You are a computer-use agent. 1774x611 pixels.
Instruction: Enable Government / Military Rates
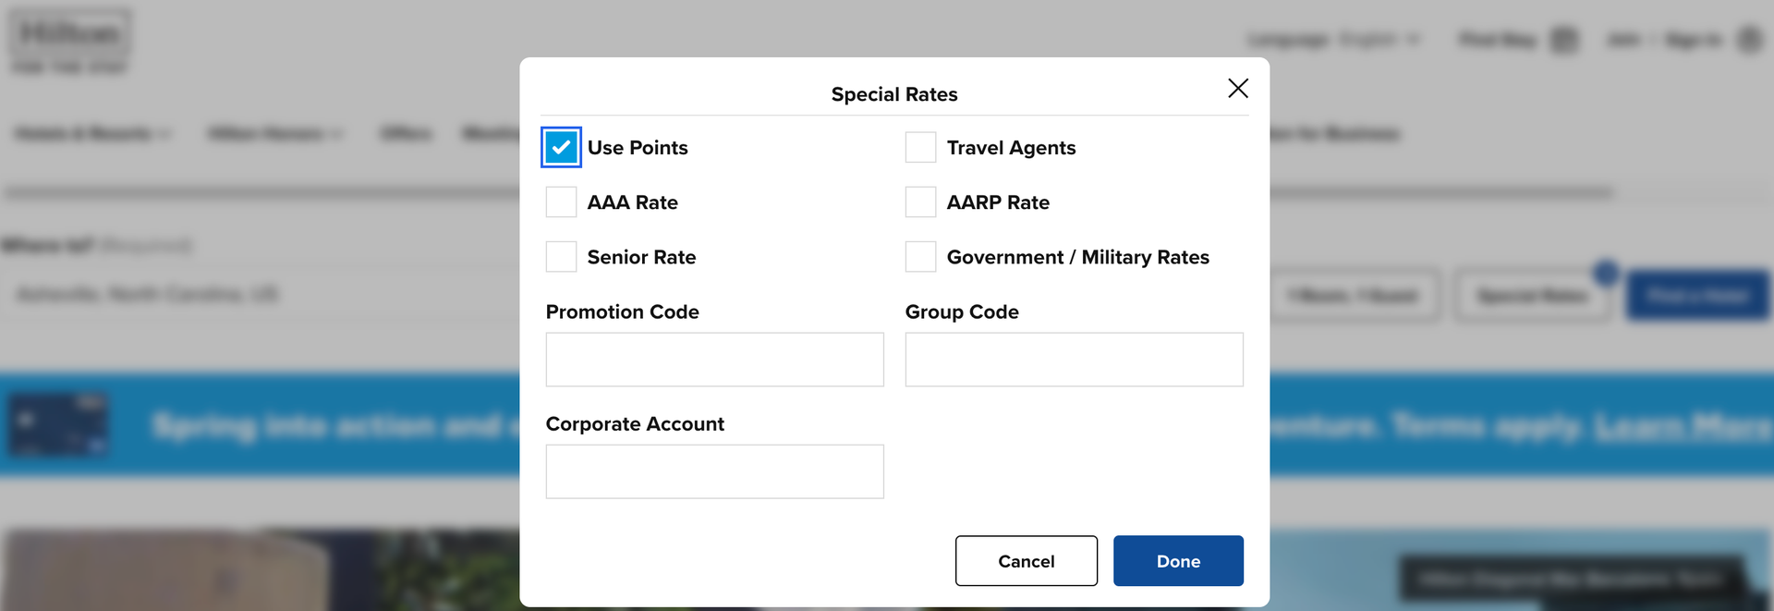(920, 256)
